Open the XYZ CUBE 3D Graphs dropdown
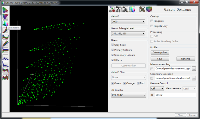The height and width of the screenshot is (119, 200). pos(129,95)
